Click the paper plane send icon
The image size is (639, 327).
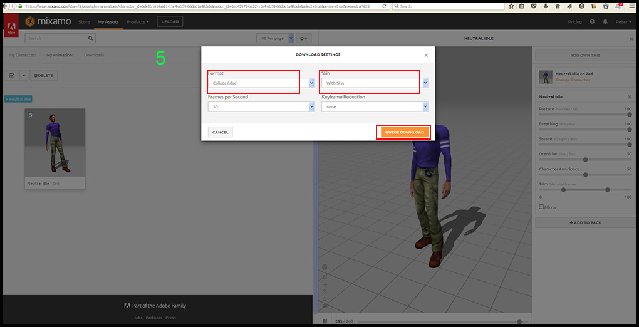[x=569, y=6]
